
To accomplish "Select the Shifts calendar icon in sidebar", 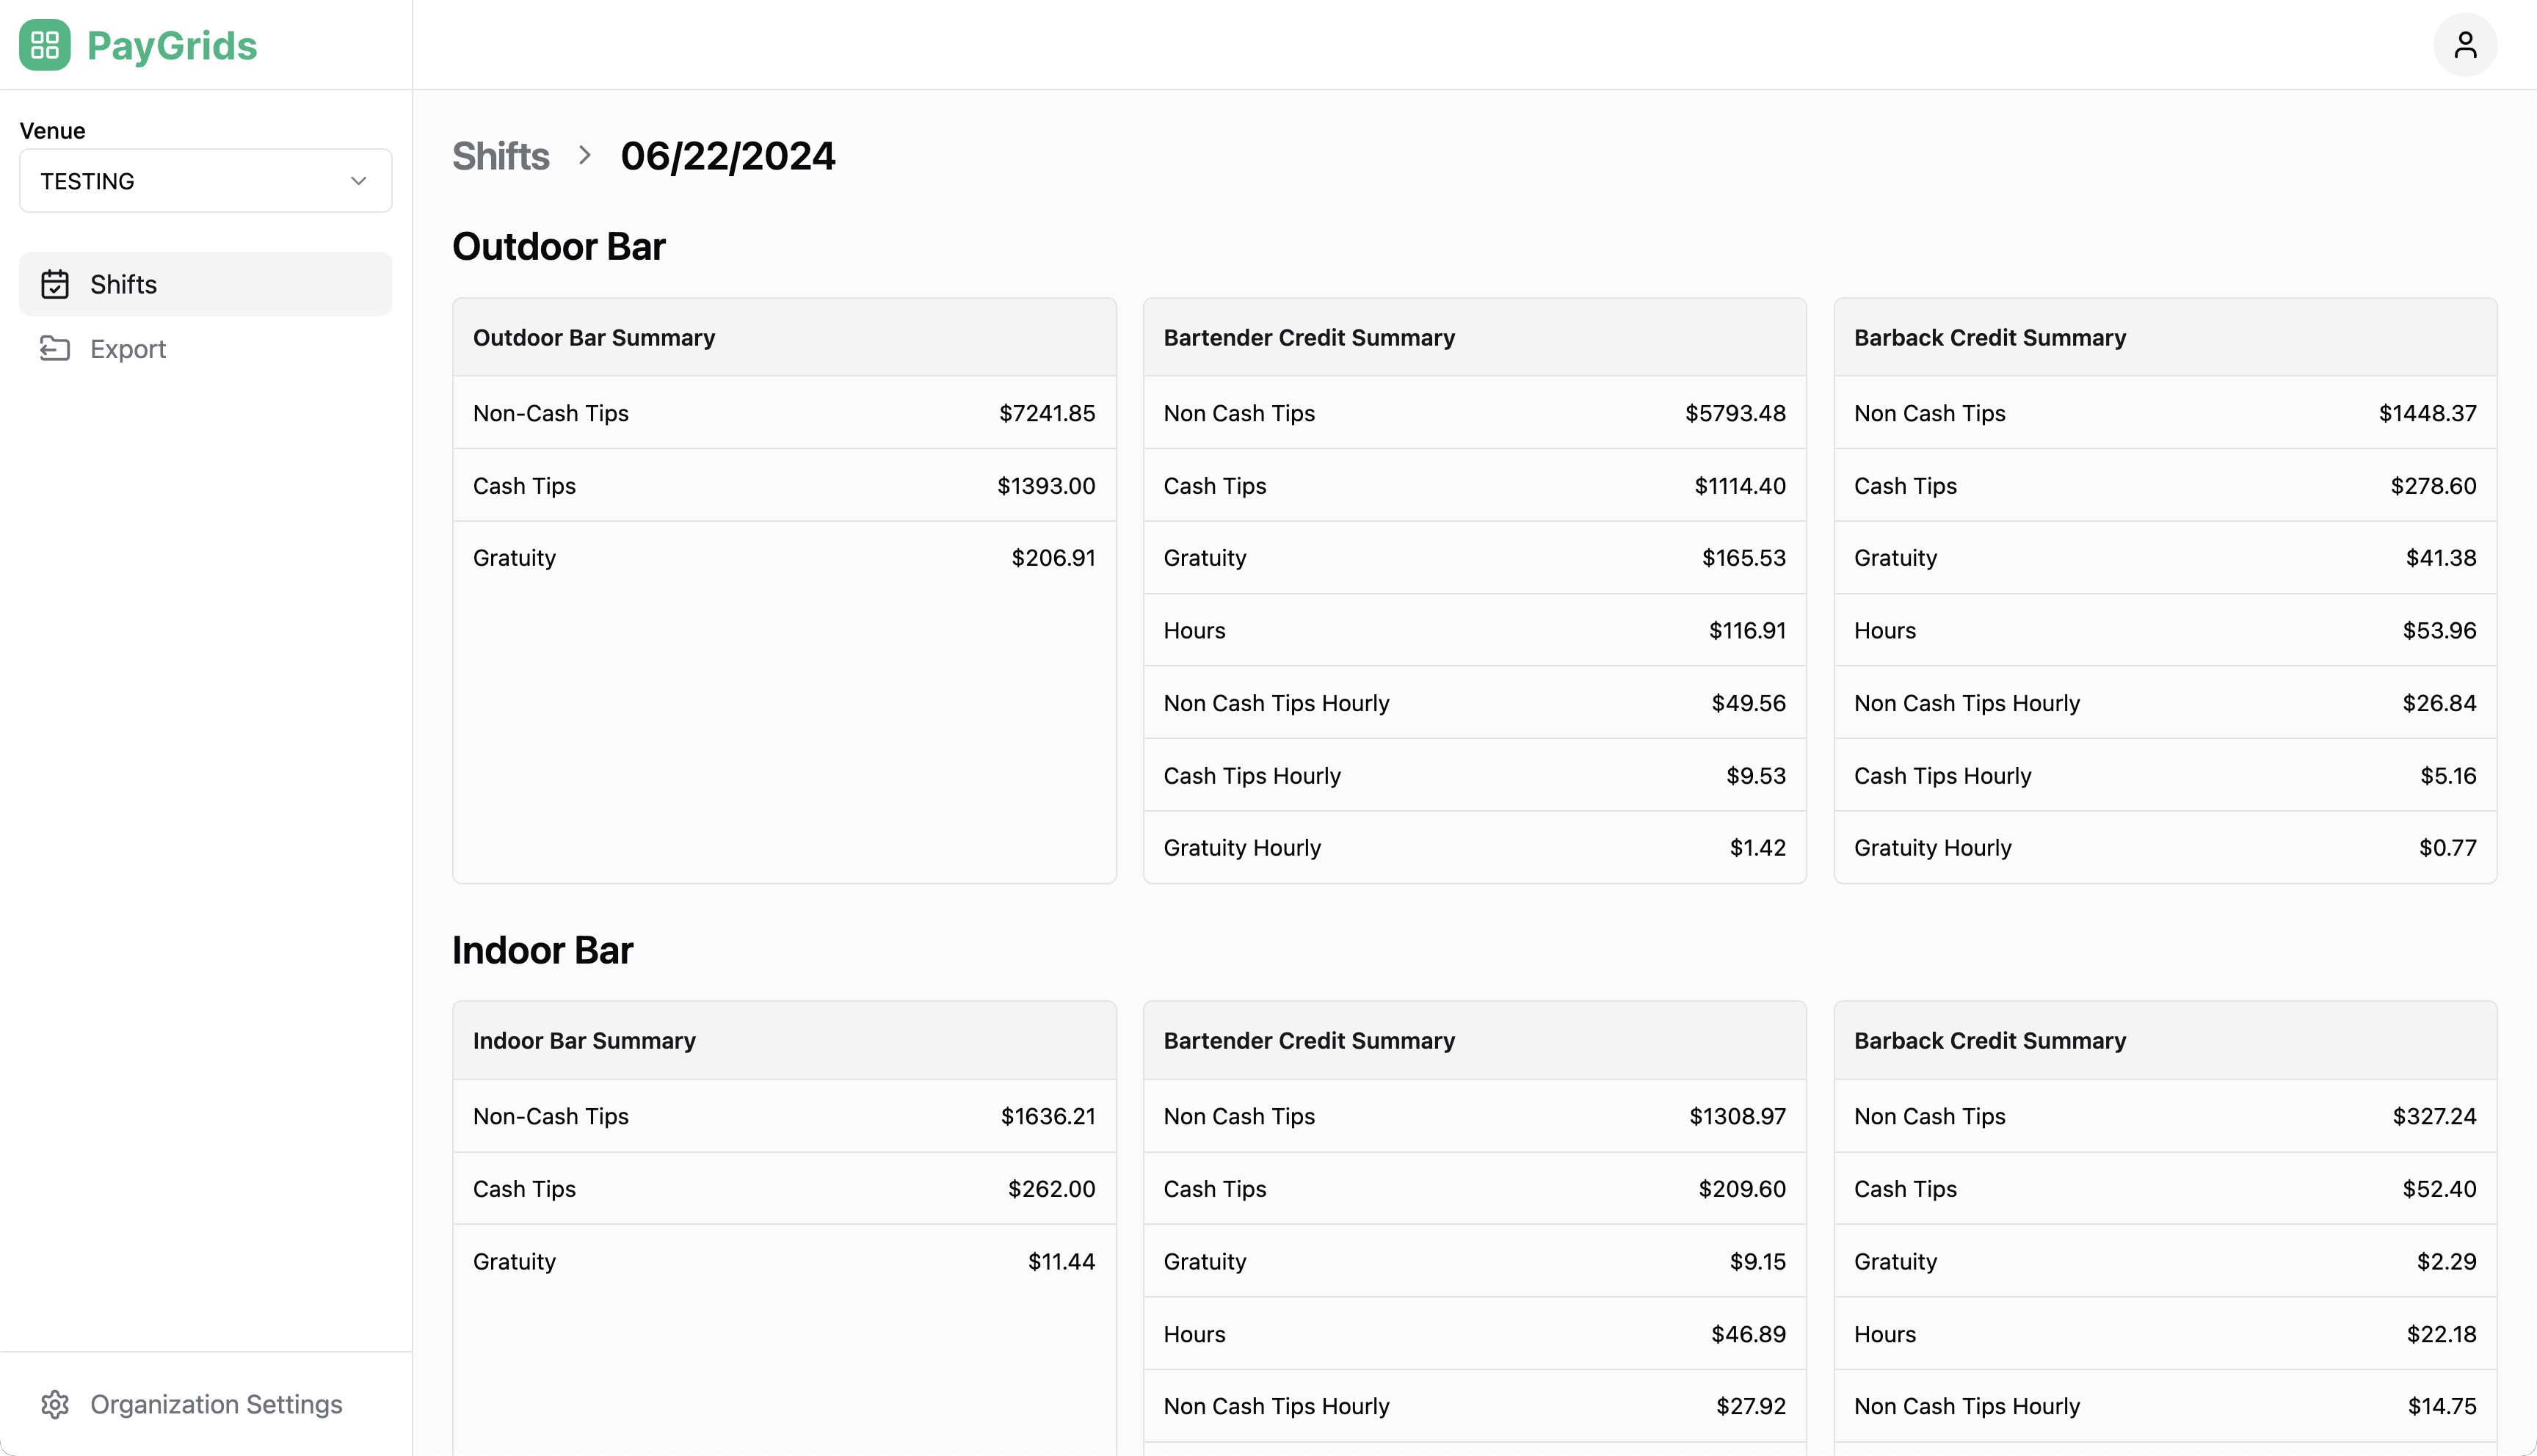I will (x=55, y=284).
